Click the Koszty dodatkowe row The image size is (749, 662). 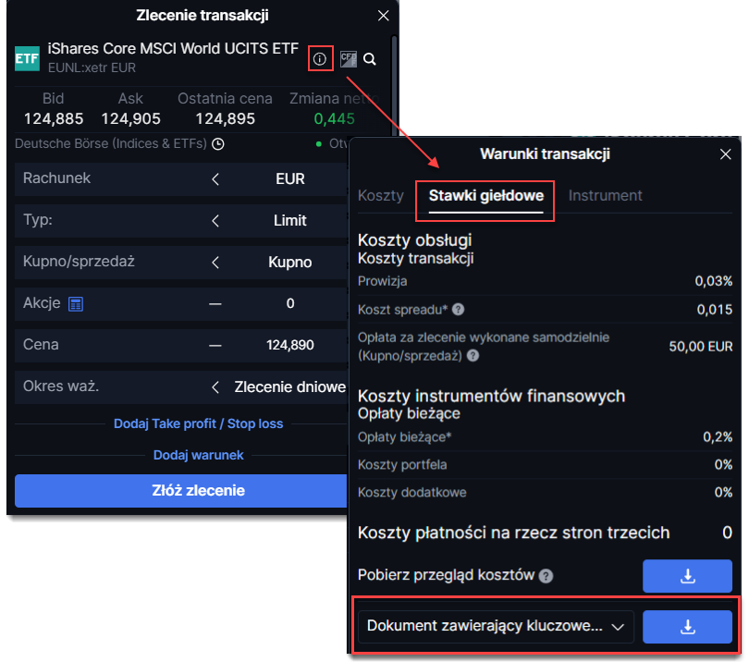pyautogui.click(x=545, y=493)
